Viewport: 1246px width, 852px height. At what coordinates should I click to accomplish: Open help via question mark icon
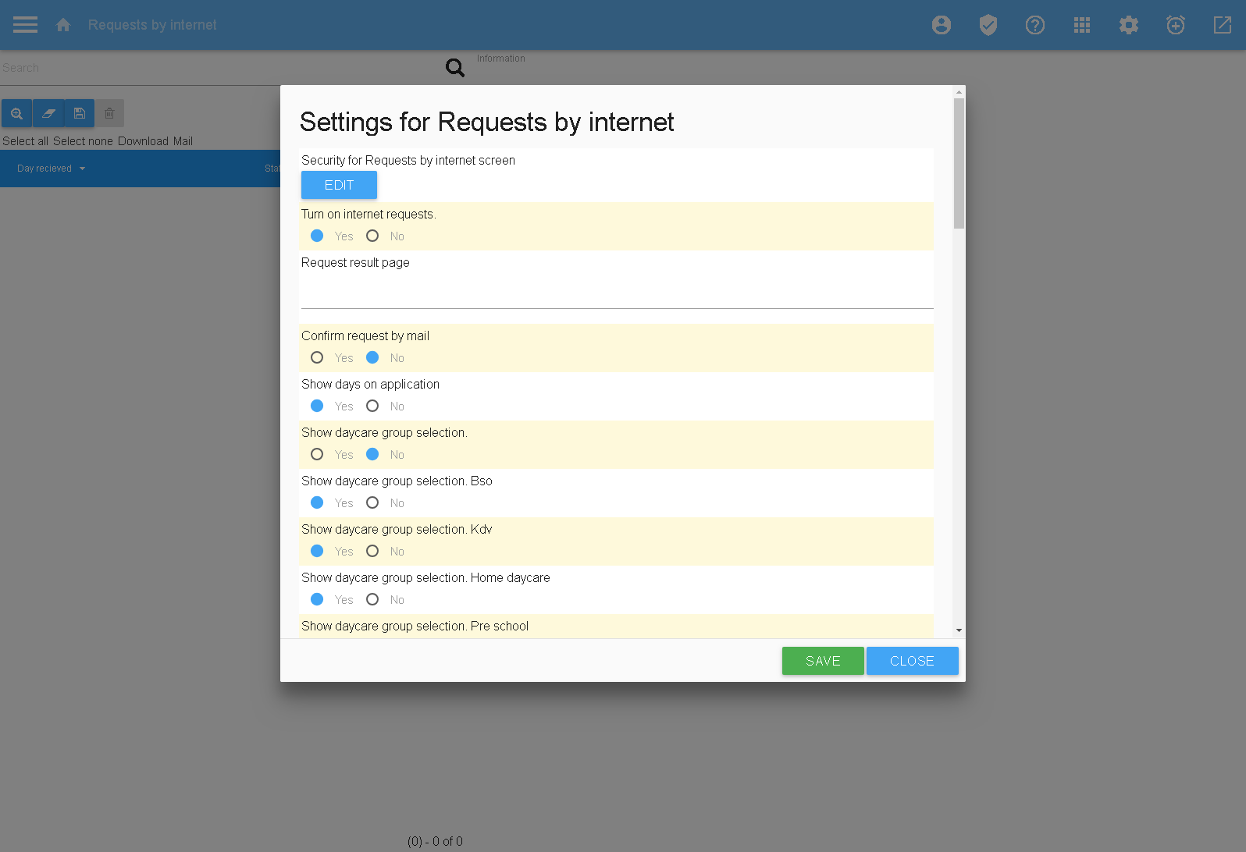tap(1034, 25)
